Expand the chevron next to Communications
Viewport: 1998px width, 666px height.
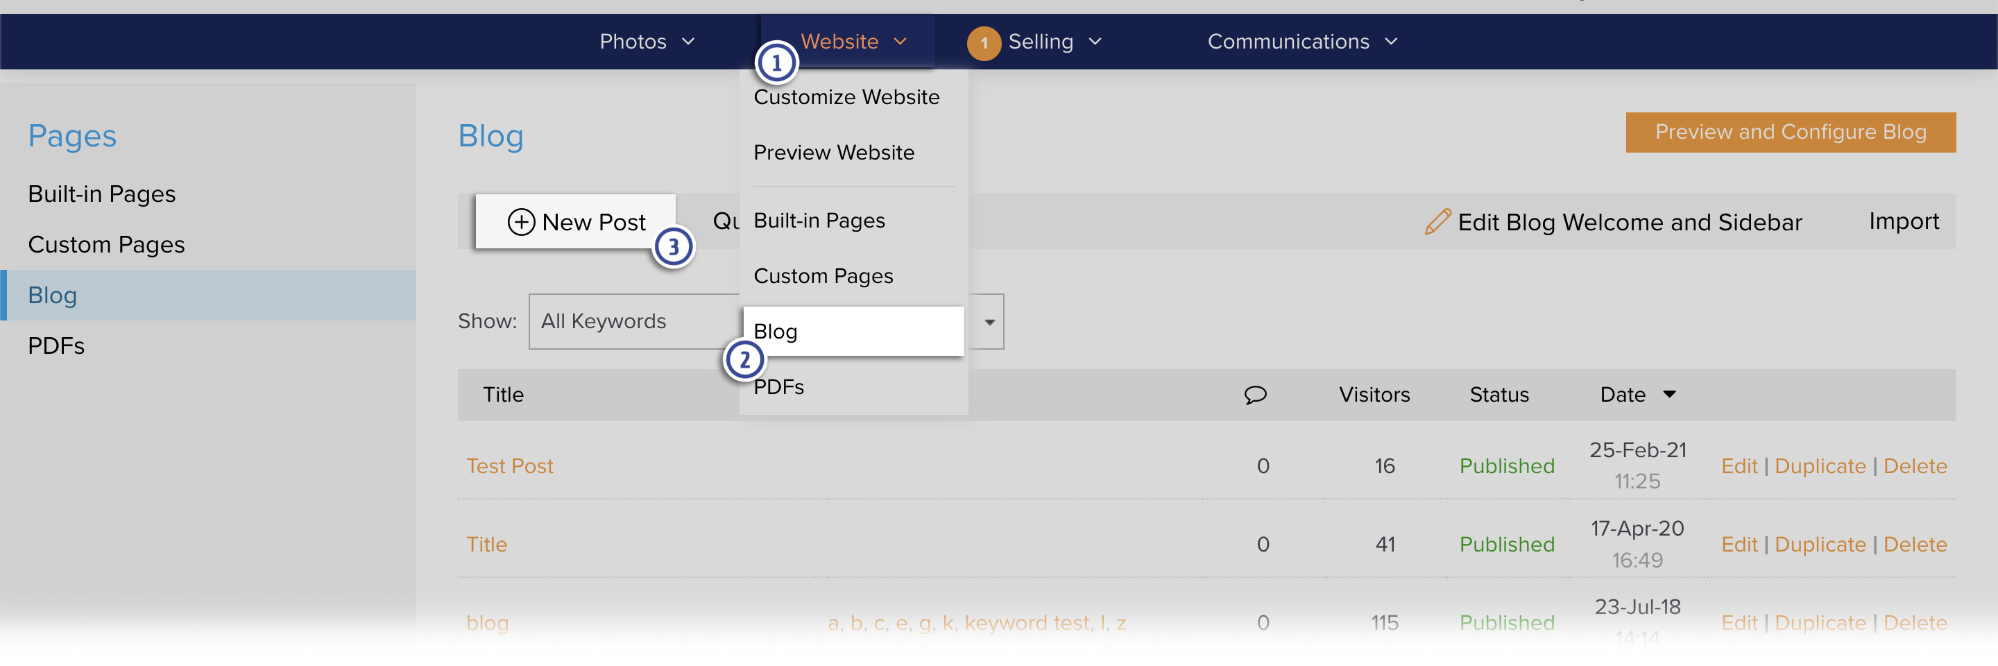tap(1391, 41)
